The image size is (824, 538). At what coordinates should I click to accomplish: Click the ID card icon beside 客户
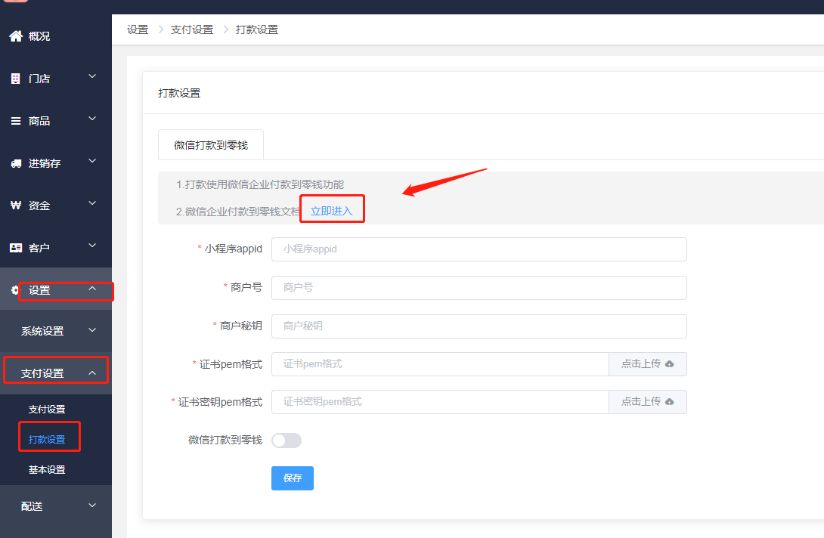click(16, 247)
